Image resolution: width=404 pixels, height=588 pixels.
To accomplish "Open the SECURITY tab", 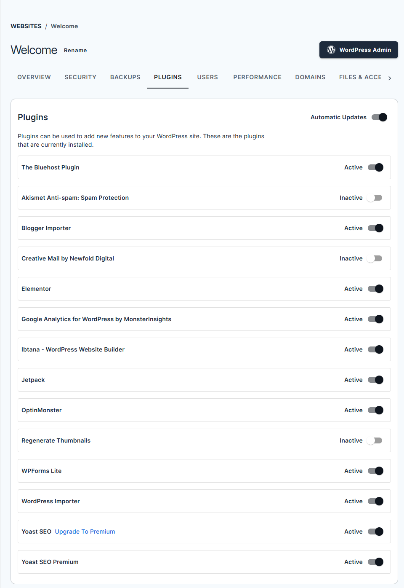I will pos(80,77).
